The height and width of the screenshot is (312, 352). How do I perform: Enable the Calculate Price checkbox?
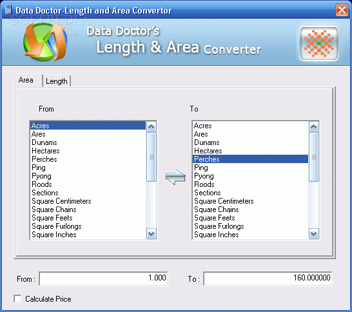[x=17, y=298]
